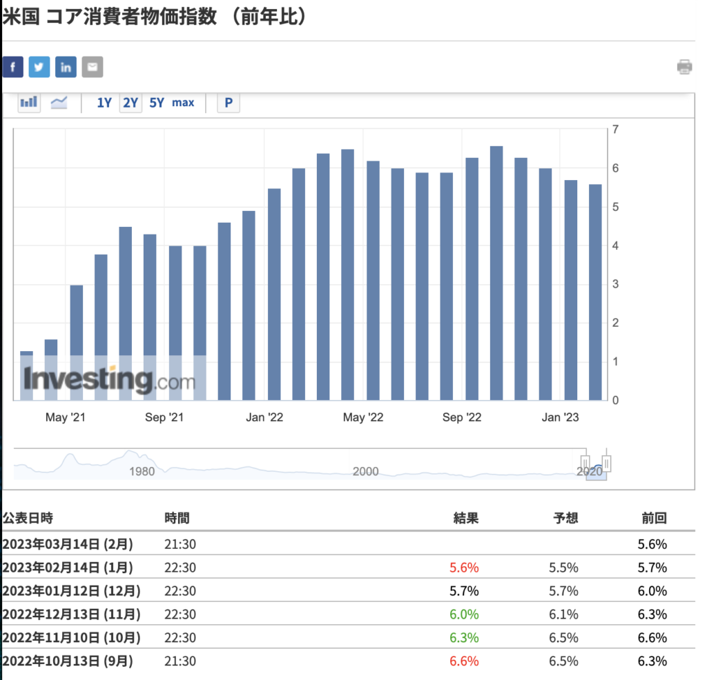Click the 時間 column header

tap(177, 518)
